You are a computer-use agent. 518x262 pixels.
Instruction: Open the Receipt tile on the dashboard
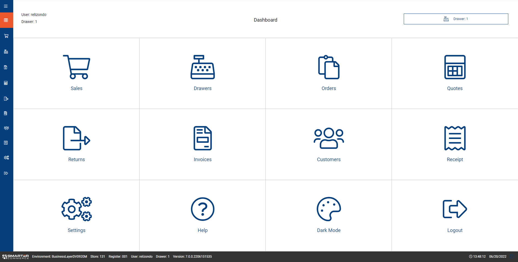[x=455, y=144]
